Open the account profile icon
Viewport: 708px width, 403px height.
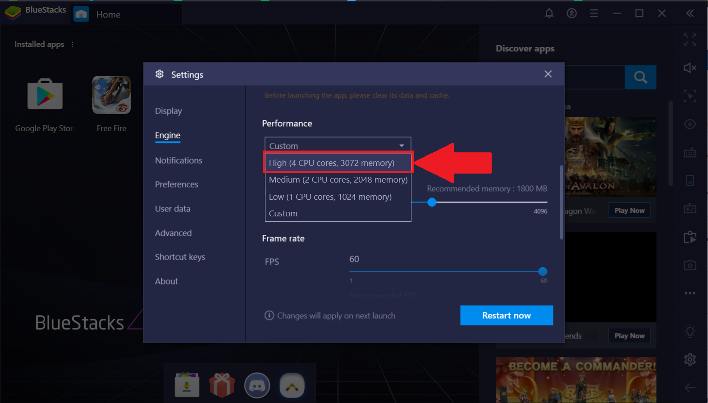pyautogui.click(x=571, y=14)
